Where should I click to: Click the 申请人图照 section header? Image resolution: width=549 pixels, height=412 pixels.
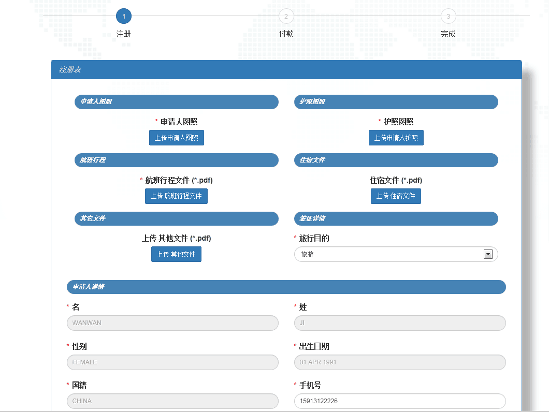coord(177,102)
